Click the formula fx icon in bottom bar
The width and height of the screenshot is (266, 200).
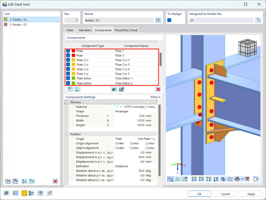point(50,193)
